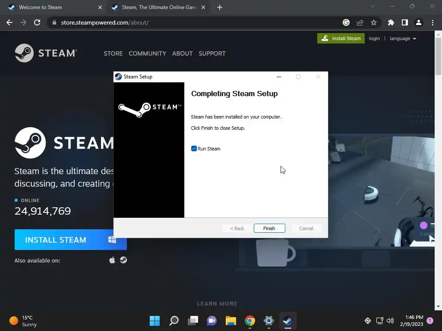Open the tab search chevron

[373, 6]
